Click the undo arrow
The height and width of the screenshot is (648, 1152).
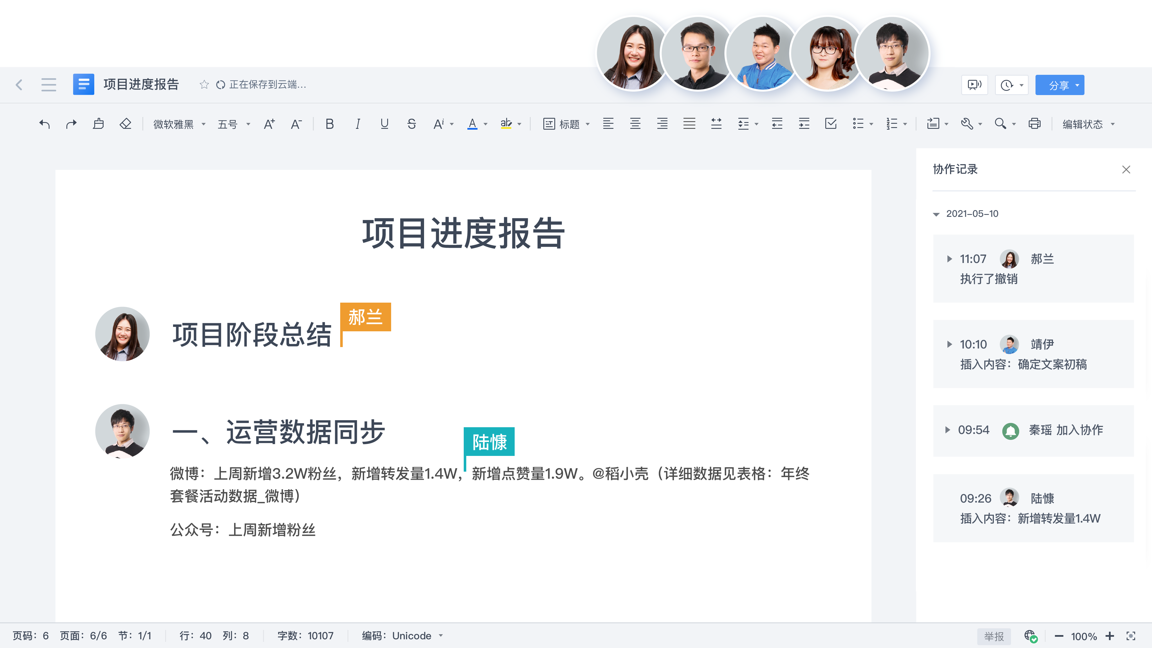(x=44, y=124)
